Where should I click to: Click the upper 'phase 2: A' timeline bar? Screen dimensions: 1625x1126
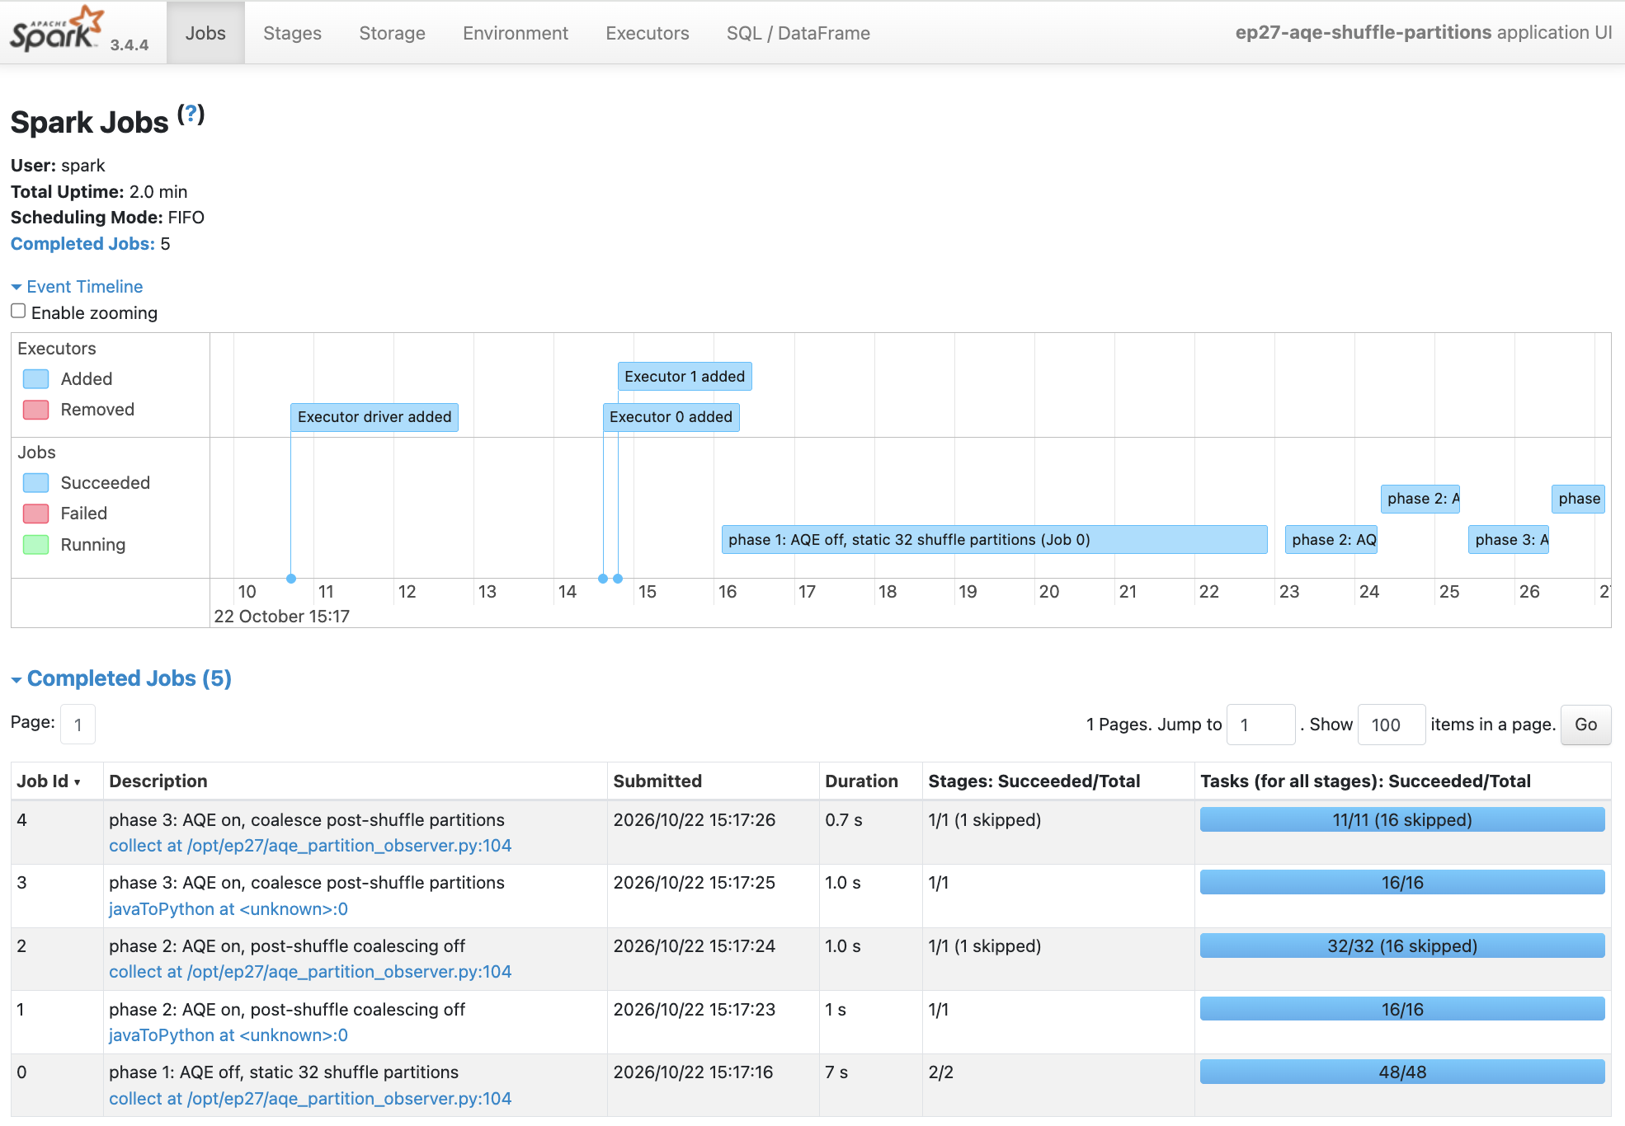1420,499
